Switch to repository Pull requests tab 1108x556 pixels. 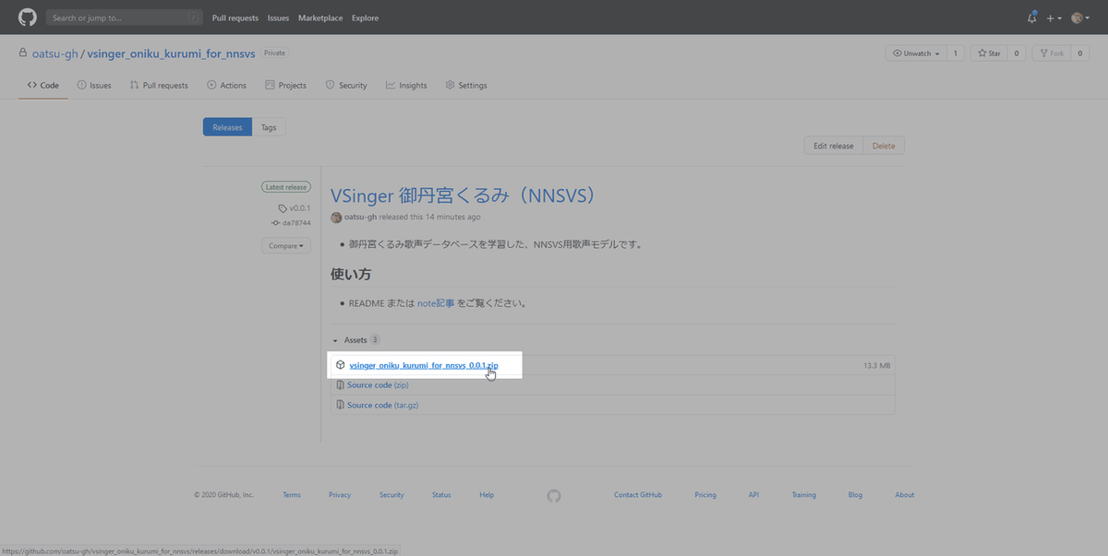coord(159,85)
